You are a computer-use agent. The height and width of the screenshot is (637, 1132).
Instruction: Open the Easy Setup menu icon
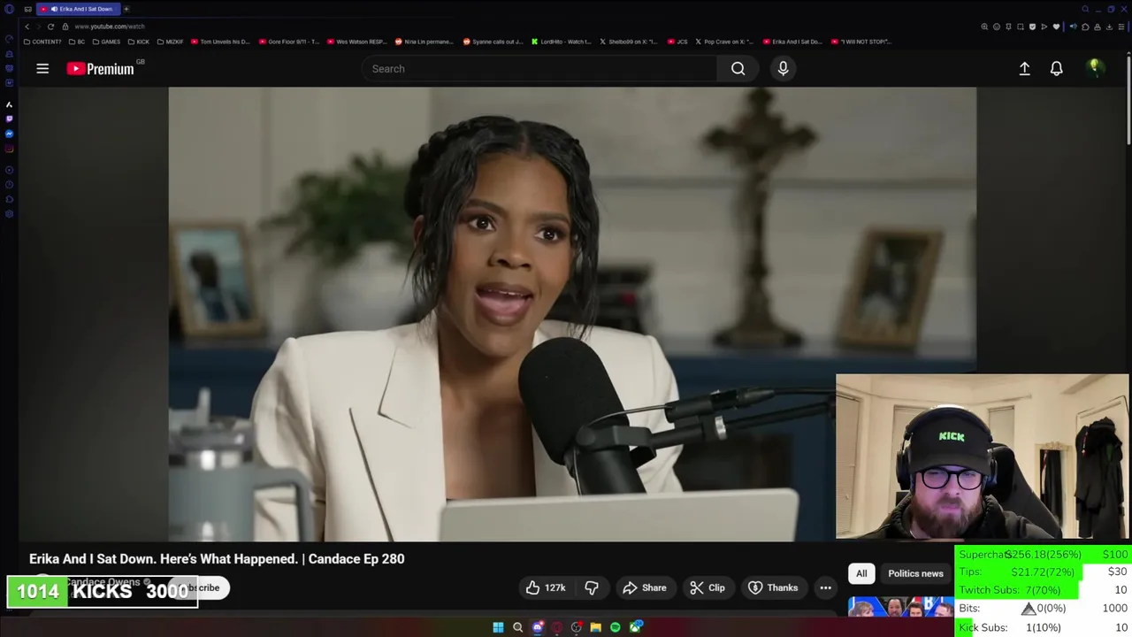[x=1121, y=27]
